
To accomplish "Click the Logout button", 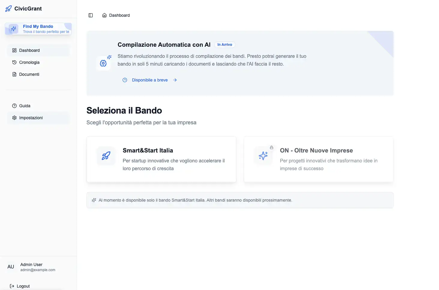I will (20, 286).
